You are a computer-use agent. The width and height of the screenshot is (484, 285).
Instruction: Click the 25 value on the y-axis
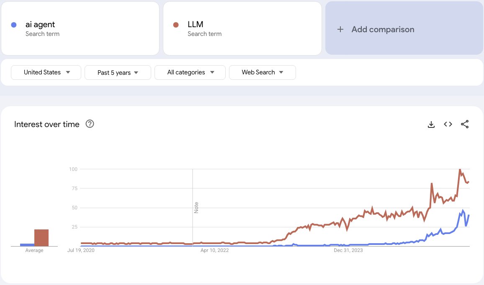point(75,227)
